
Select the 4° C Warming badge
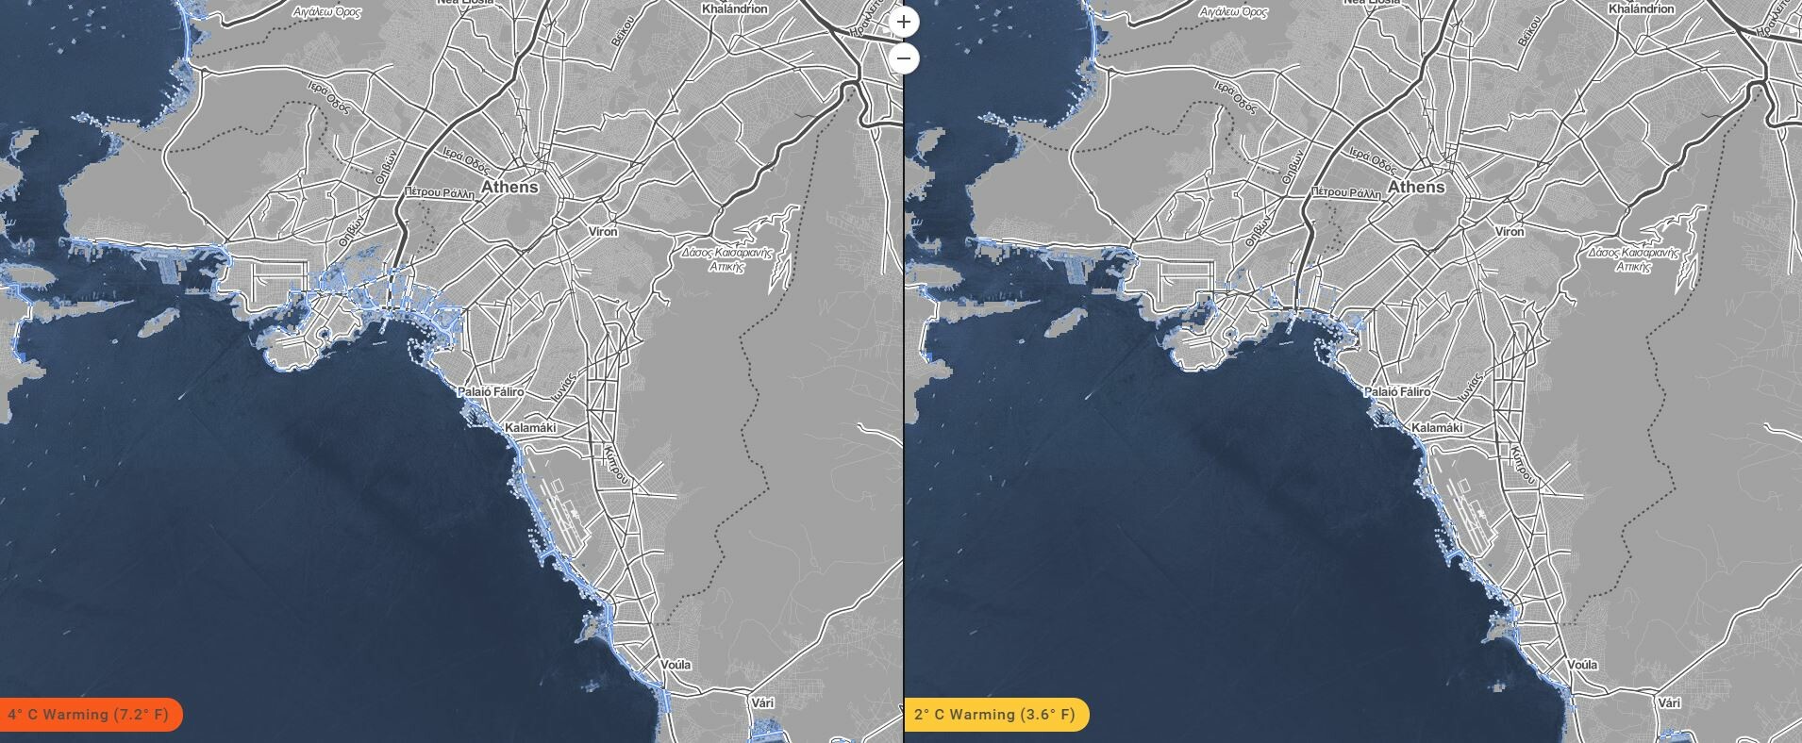click(87, 715)
